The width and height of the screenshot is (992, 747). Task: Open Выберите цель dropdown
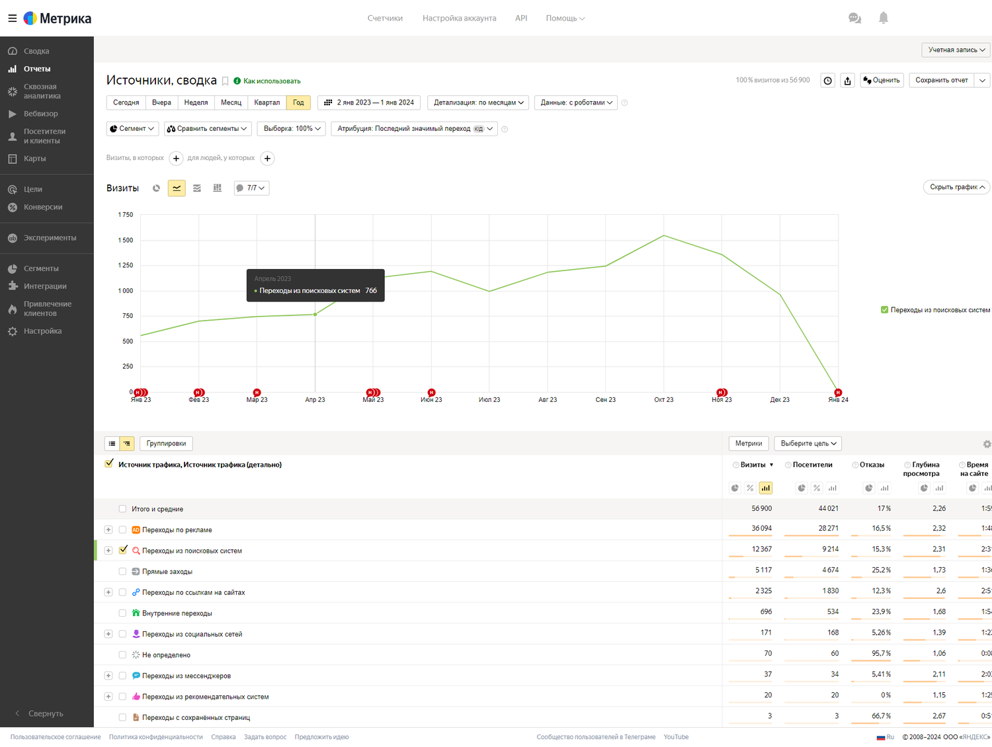[808, 444]
